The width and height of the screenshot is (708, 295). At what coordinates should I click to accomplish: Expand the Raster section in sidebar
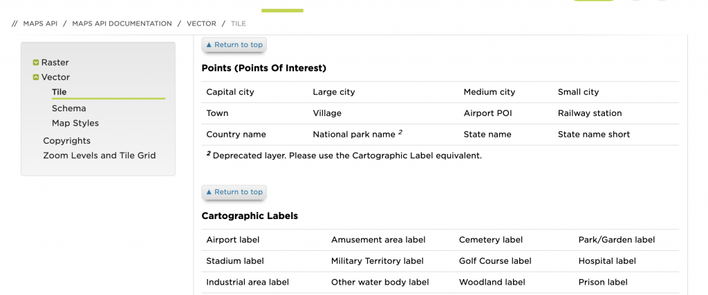pos(36,63)
